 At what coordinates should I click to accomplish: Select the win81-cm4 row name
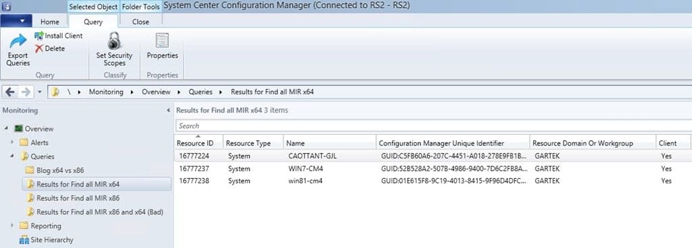tap(305, 181)
